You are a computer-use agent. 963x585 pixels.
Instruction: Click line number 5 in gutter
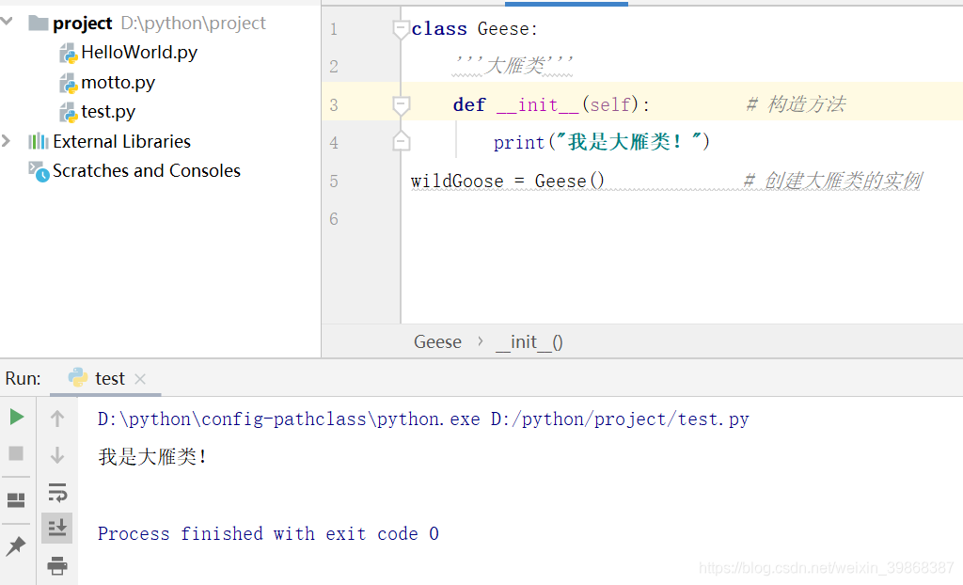(x=334, y=182)
